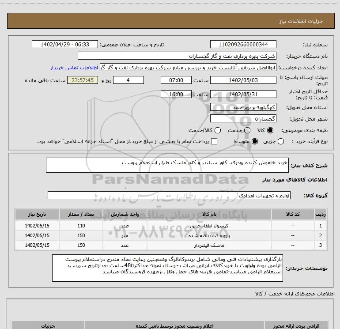Click the اعلام وضعیت مجوز توسط تامین کننده header
Viewport: 340px width, 329px height.
(174, 326)
